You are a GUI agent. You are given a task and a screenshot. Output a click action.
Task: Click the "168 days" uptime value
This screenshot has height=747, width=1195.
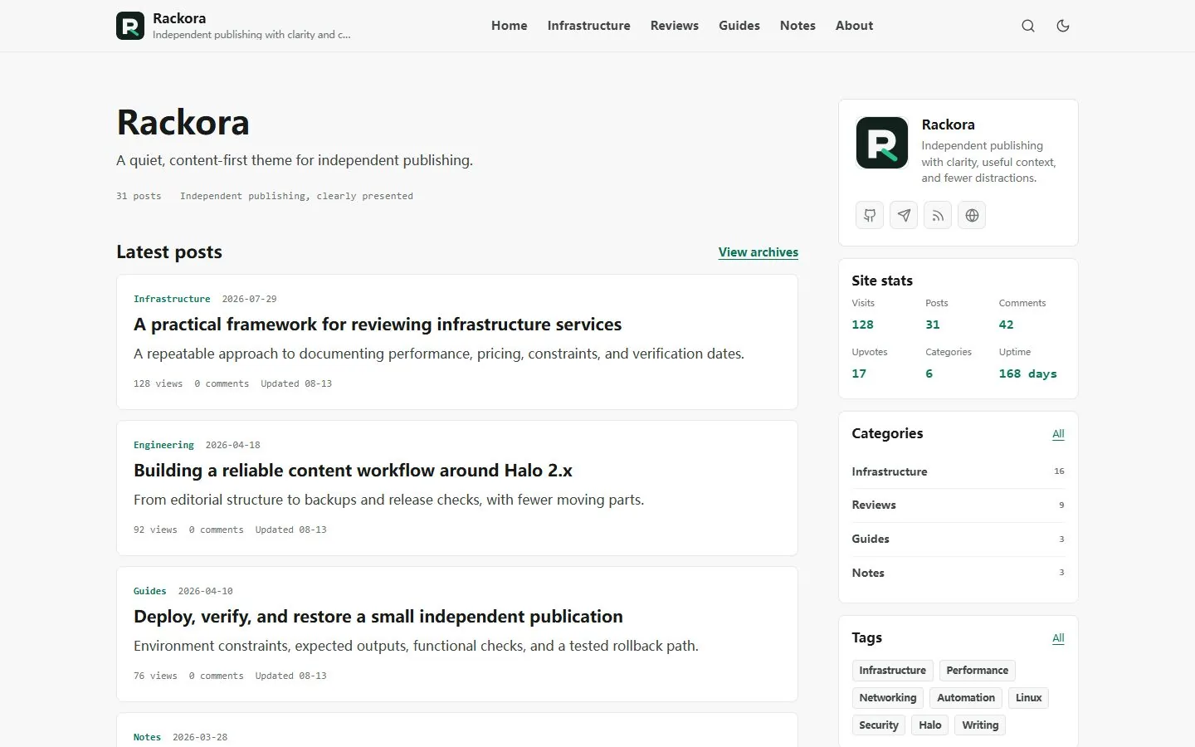tap(1028, 373)
